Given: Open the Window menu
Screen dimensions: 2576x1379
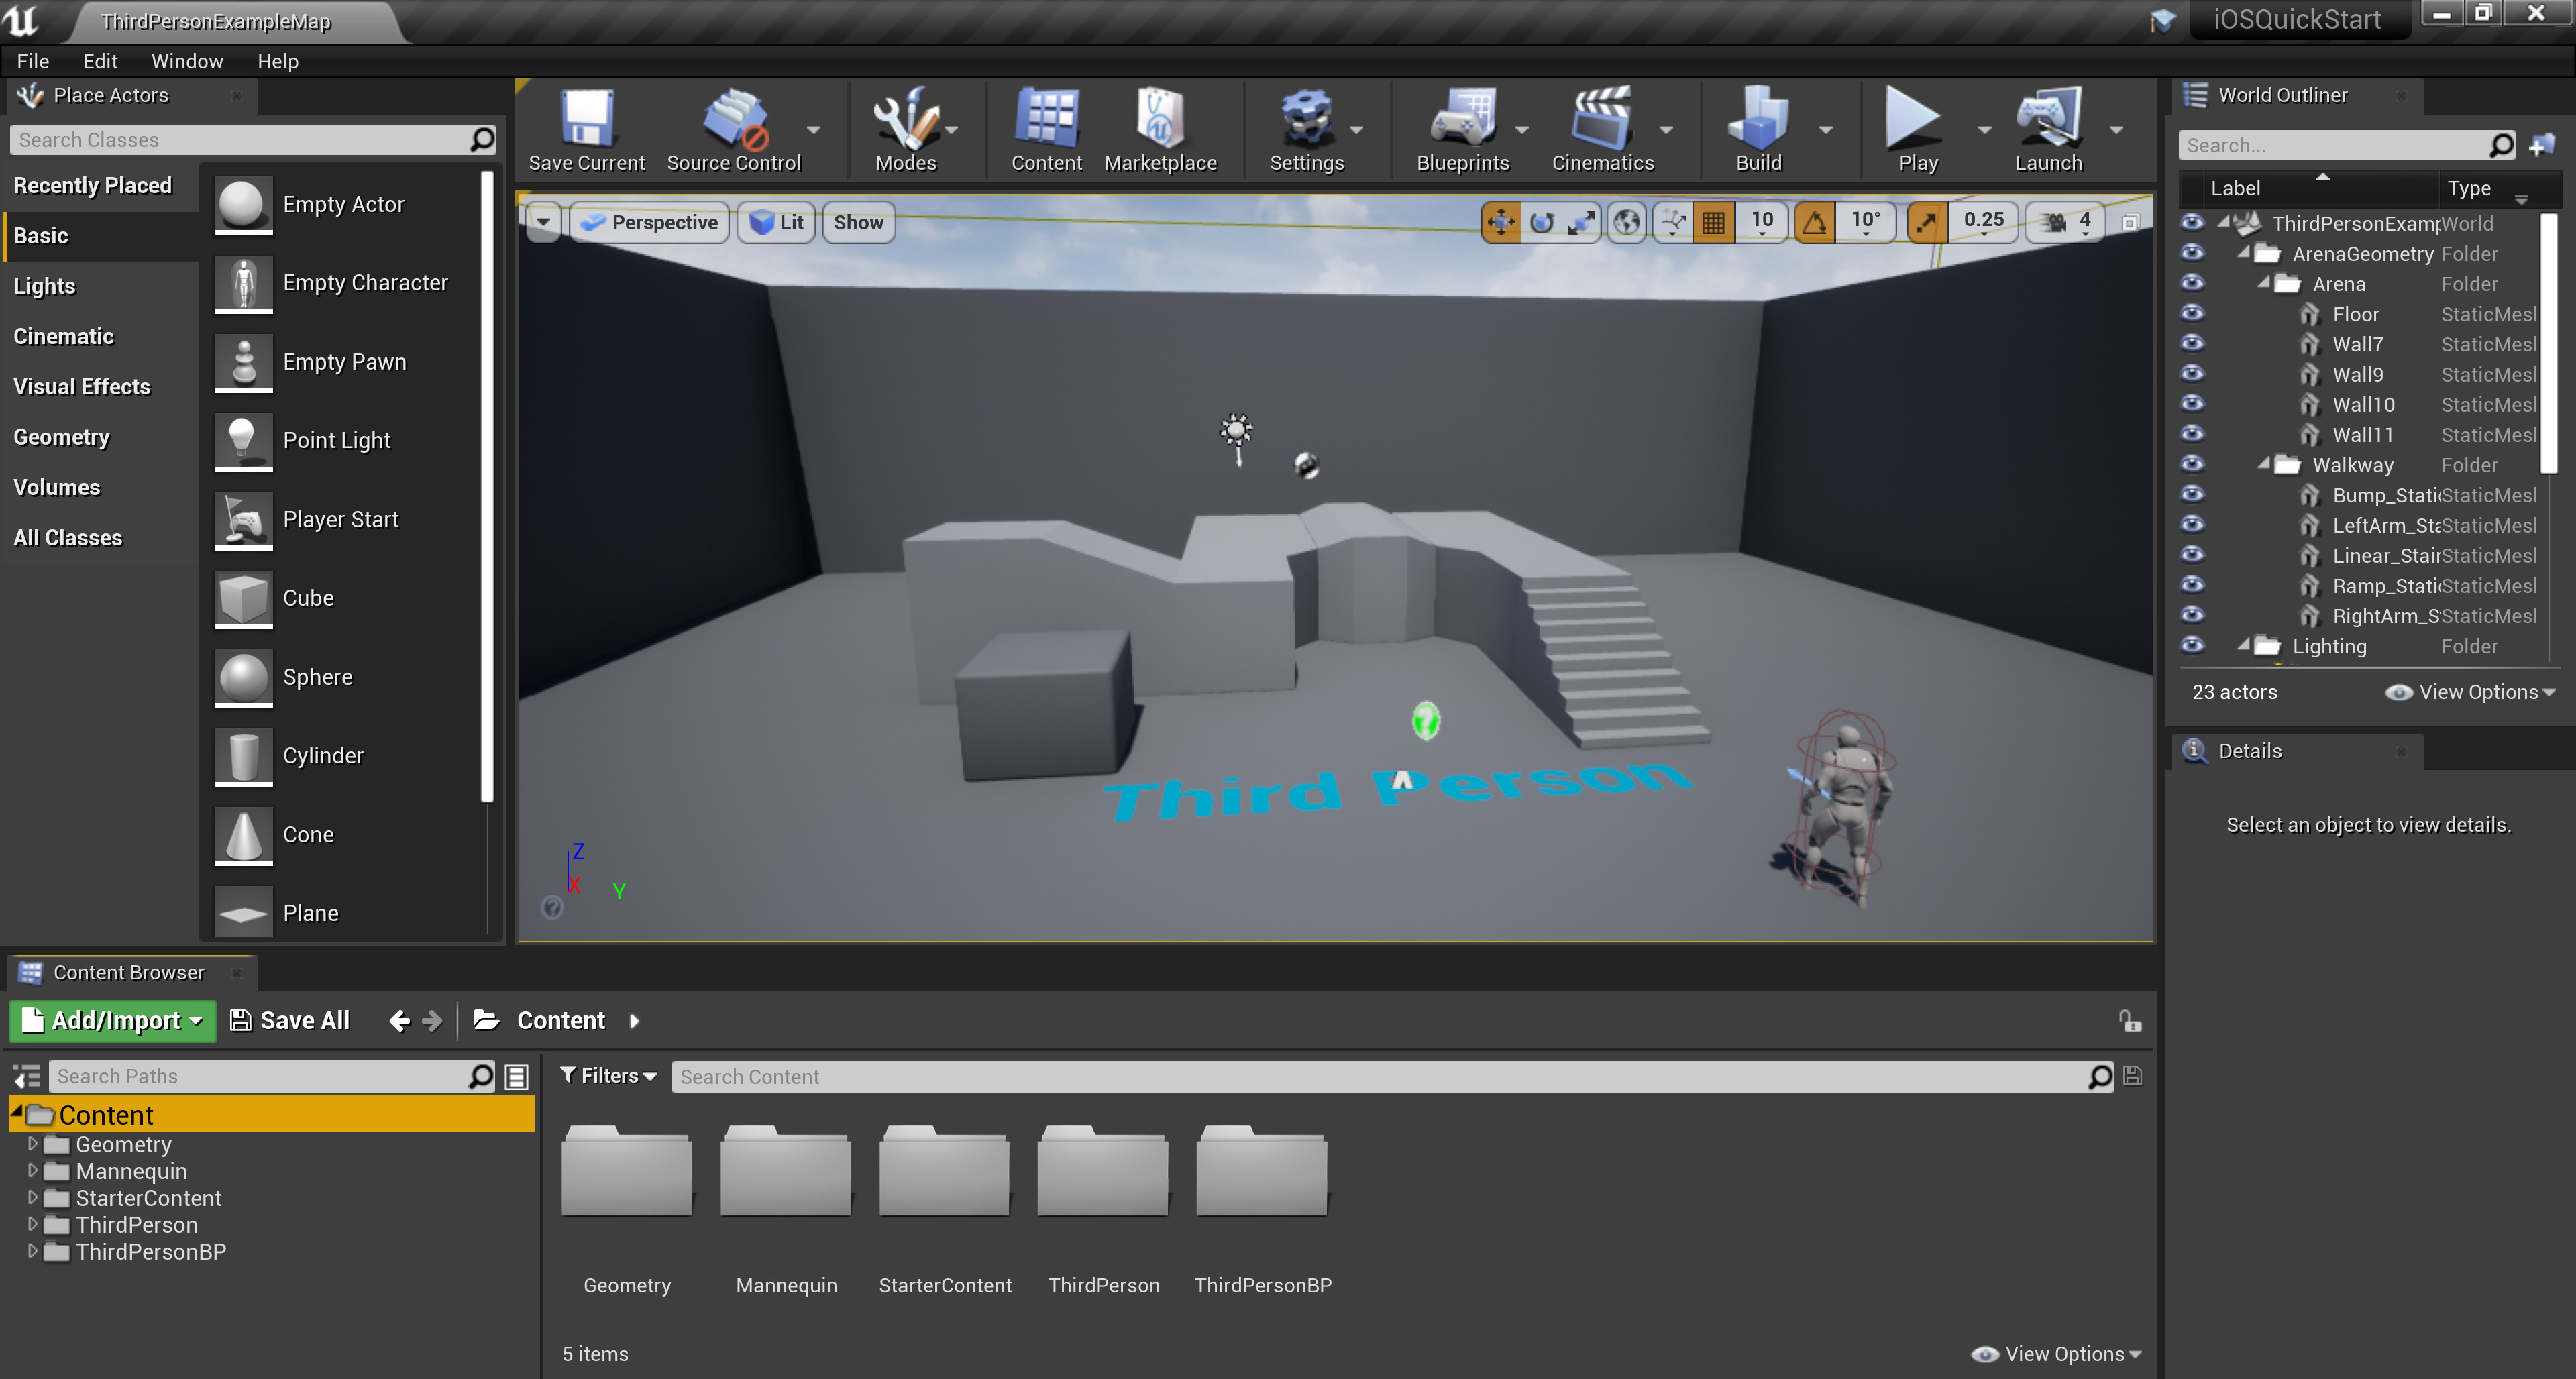Looking at the screenshot, I should coord(186,61).
